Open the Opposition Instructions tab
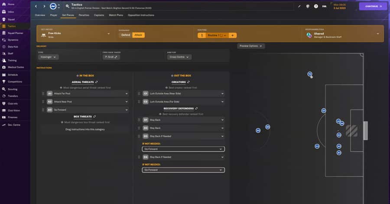 141,15
